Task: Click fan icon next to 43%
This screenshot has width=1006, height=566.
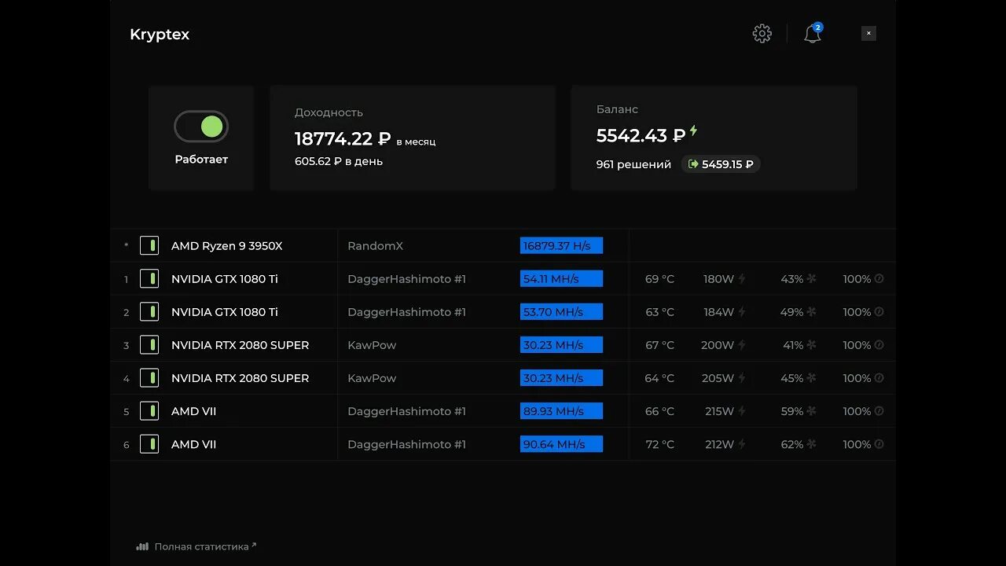Action: click(x=811, y=279)
